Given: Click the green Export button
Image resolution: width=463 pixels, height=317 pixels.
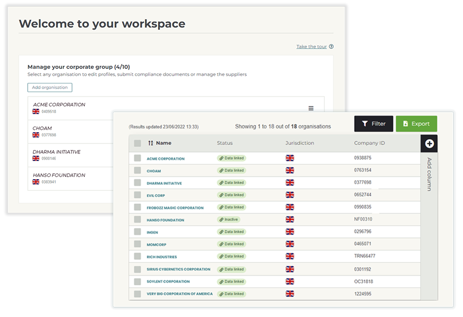Looking at the screenshot, I should click(x=416, y=124).
